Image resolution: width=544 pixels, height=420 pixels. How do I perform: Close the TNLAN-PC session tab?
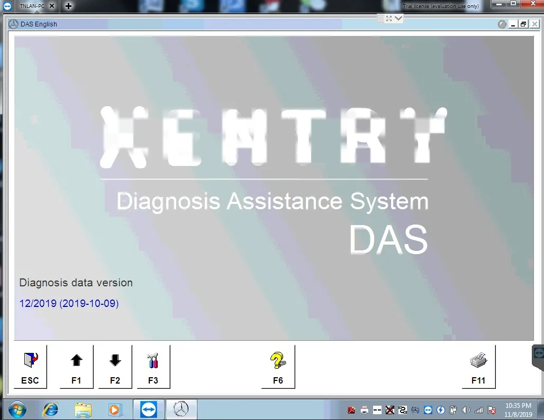(x=52, y=6)
